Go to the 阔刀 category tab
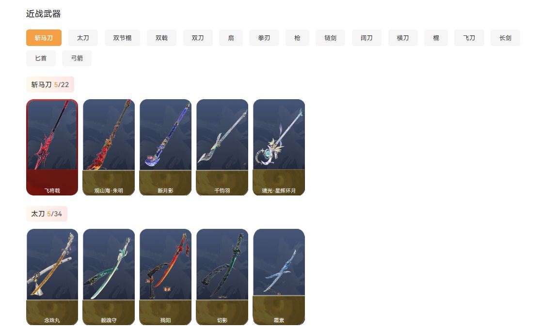 366,38
